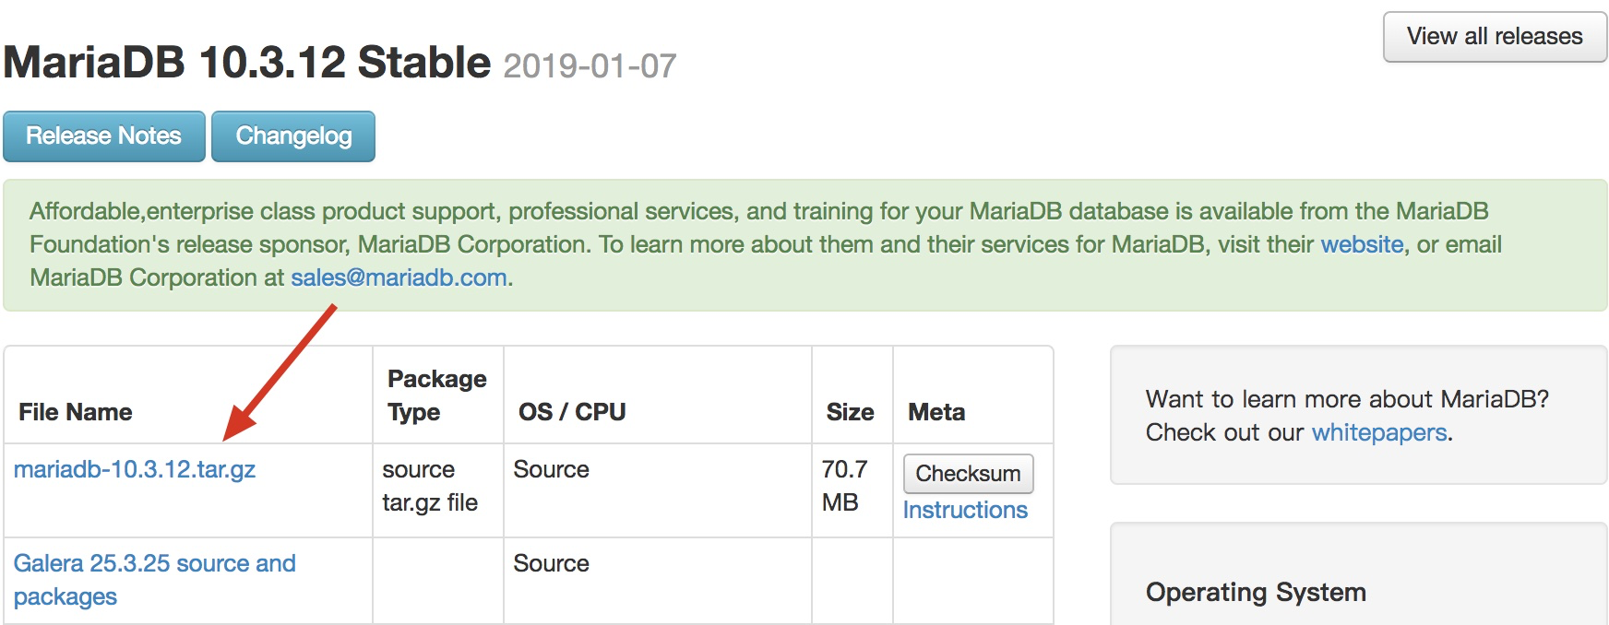The image size is (1609, 625).
Task: Click the File Name column header
Action: point(76,412)
